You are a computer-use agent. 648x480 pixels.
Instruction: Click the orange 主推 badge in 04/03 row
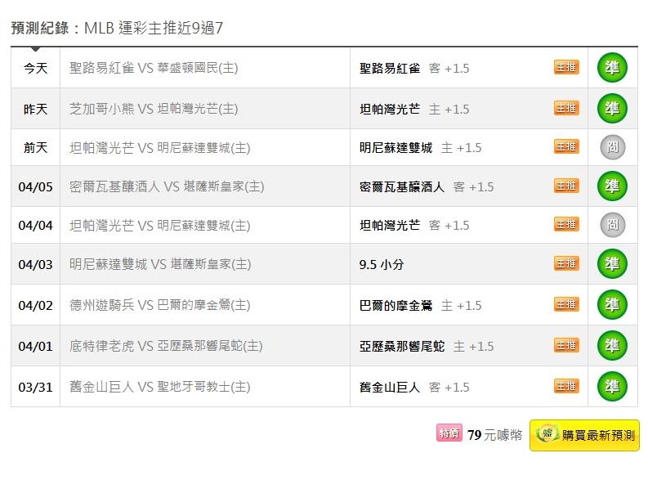(x=566, y=263)
